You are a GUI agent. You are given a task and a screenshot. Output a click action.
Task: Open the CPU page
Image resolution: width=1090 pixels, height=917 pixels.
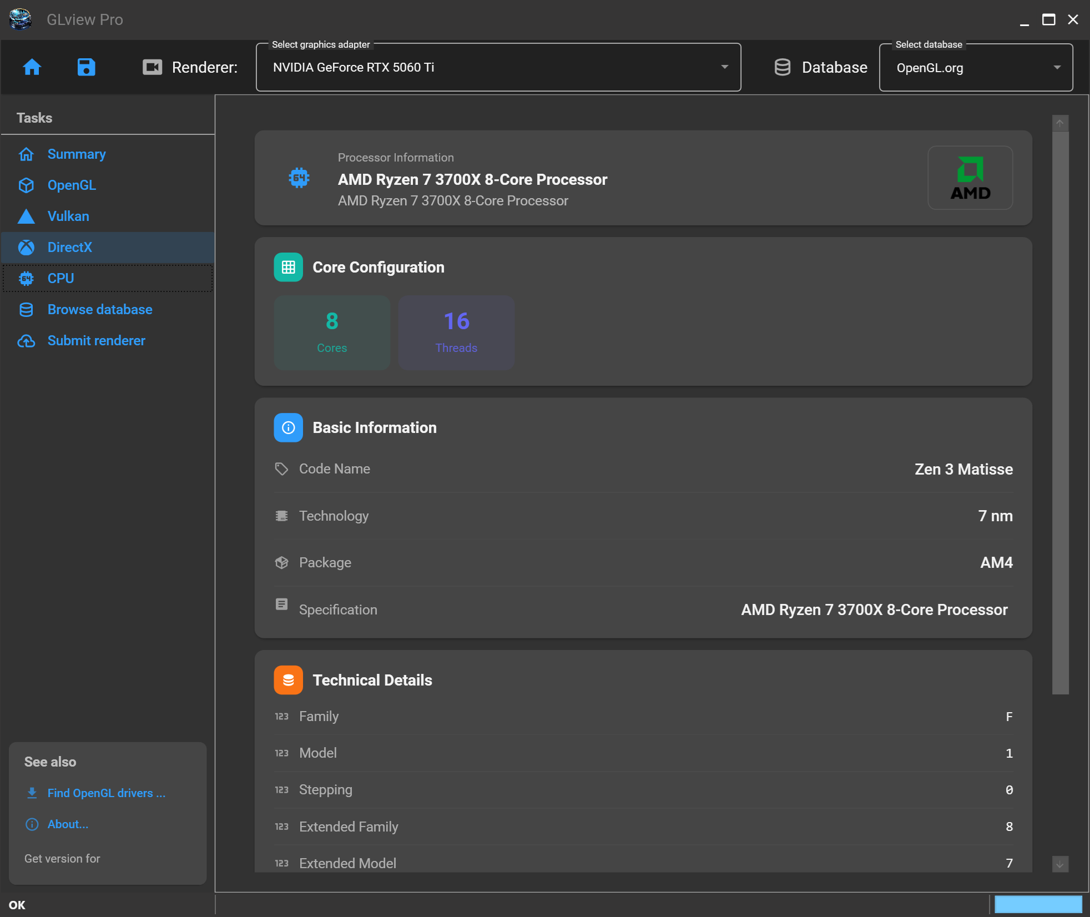108,278
